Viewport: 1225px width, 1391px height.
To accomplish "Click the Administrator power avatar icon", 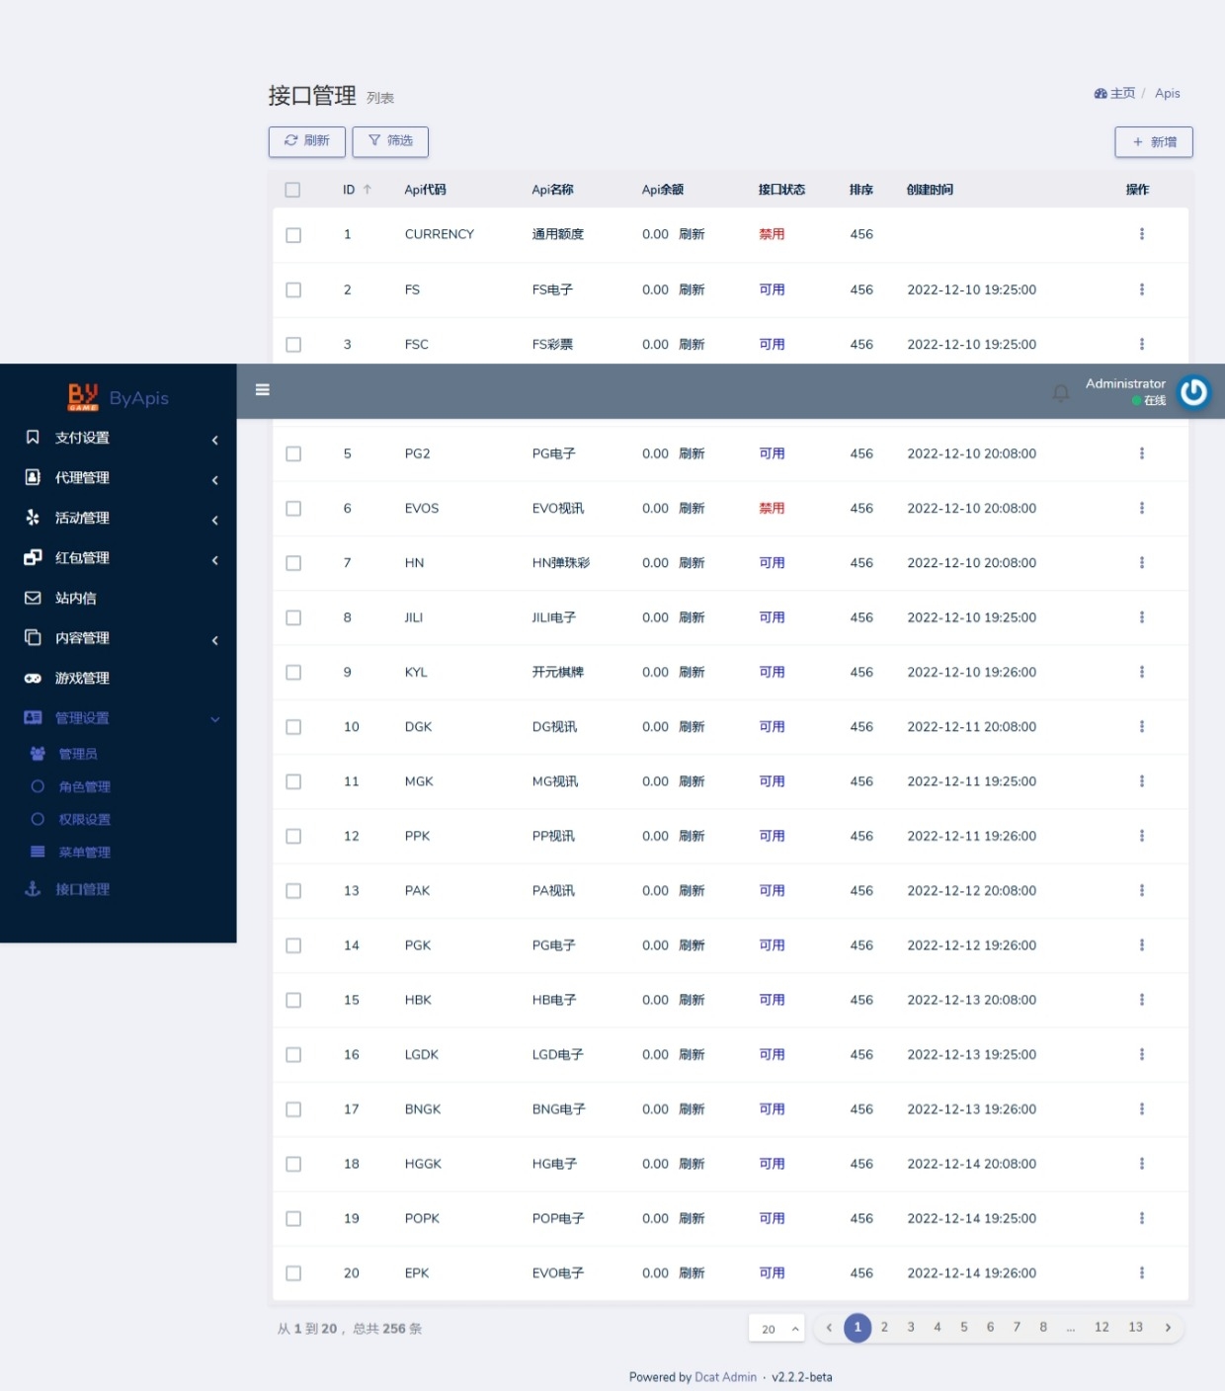I will click(x=1193, y=392).
